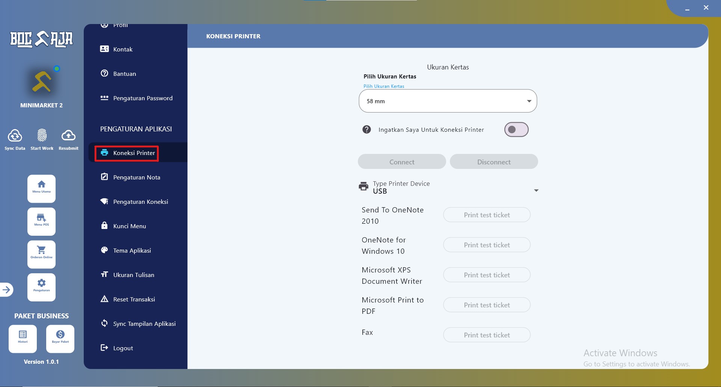Image resolution: width=721 pixels, height=387 pixels.
Task: Open Pengaturan gear tile
Action: [41, 287]
